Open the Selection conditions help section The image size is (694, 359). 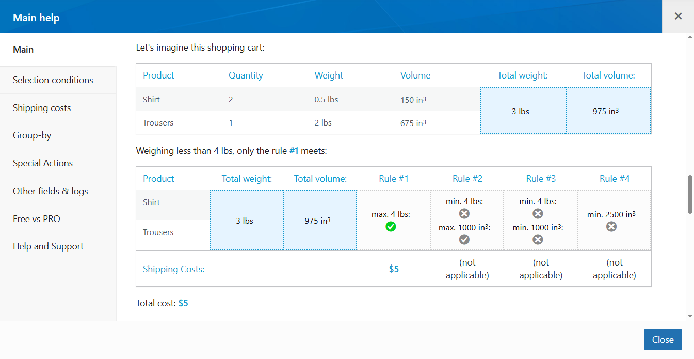click(x=53, y=80)
